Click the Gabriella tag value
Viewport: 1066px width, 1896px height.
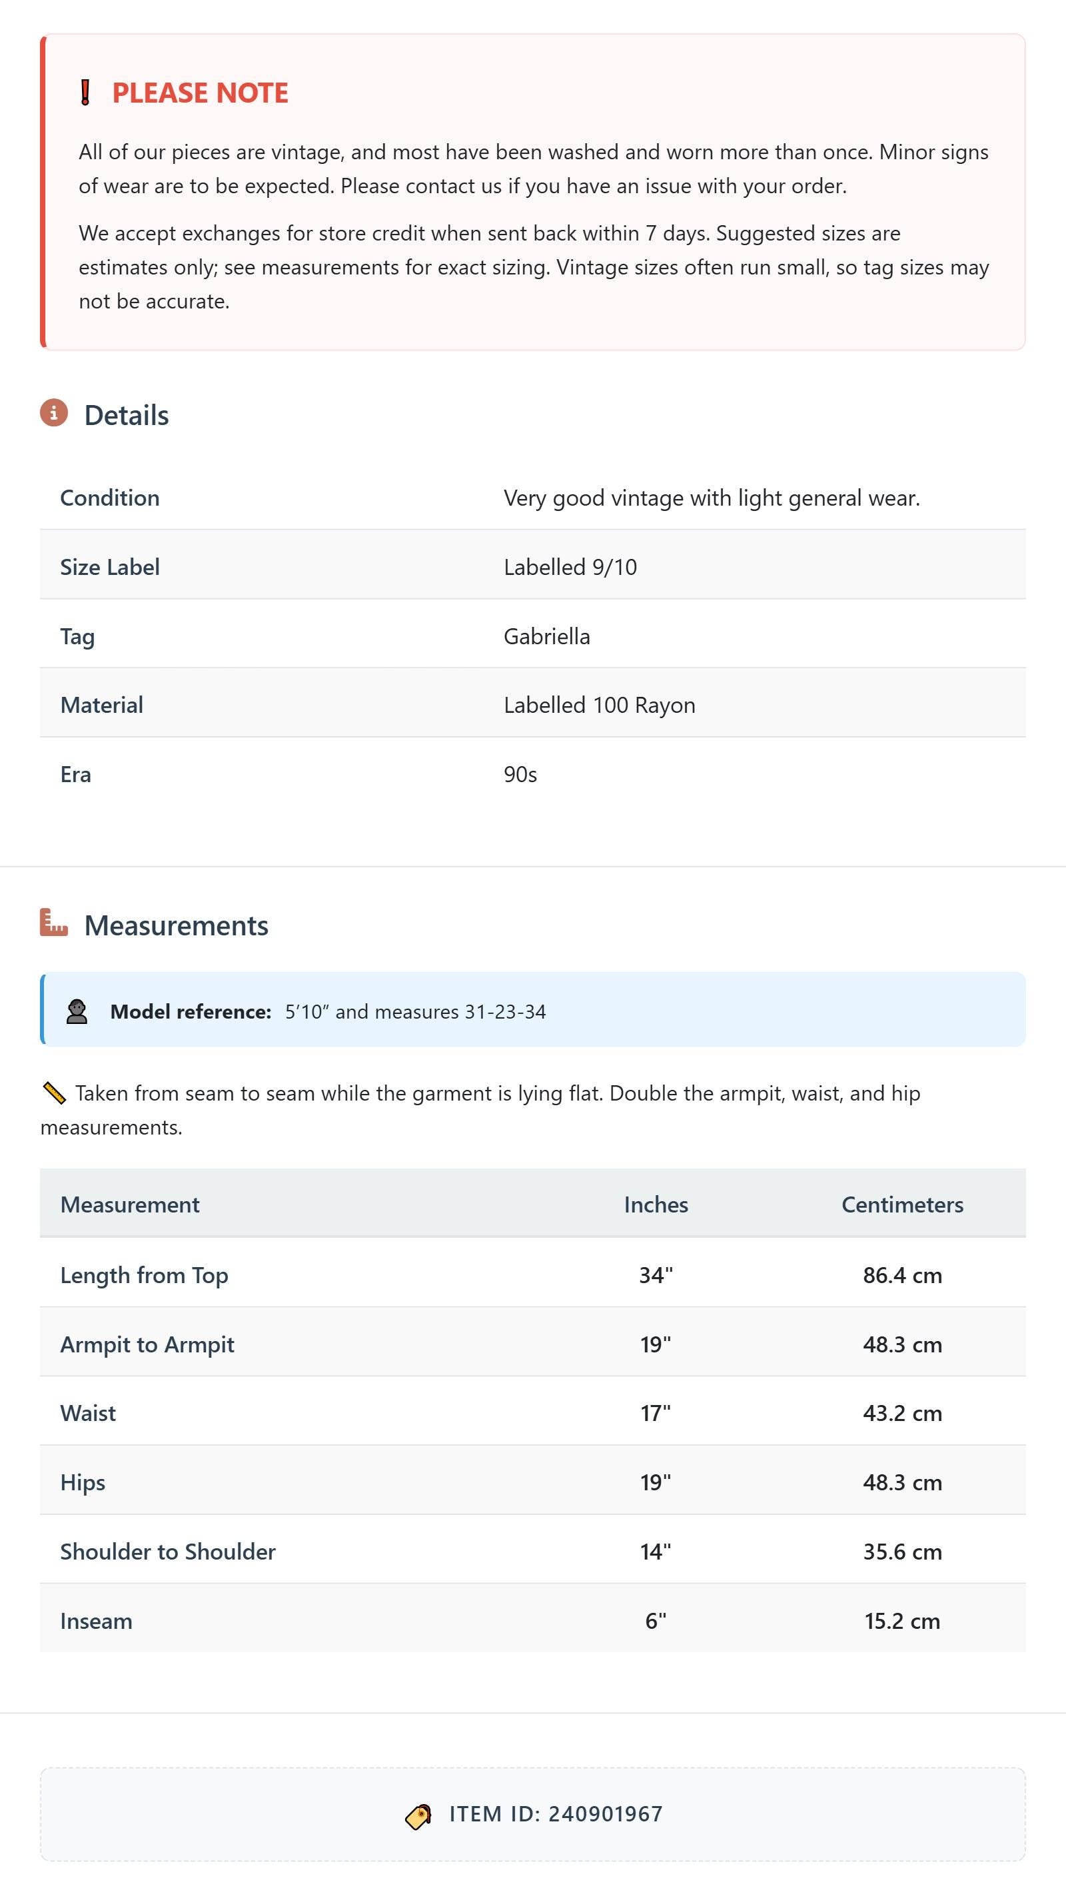click(x=547, y=636)
